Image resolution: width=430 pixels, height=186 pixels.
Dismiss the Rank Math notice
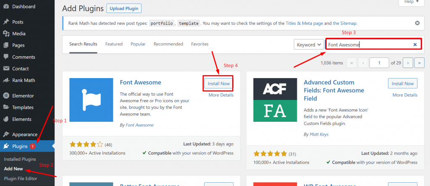click(417, 23)
